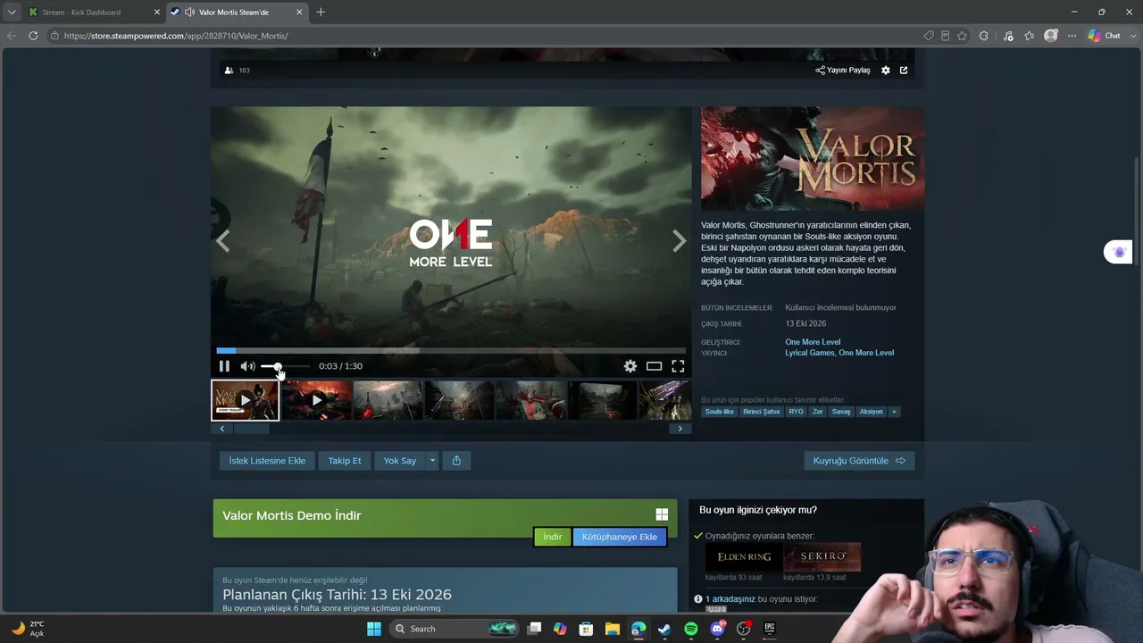Advance to the next media item arrow
The width and height of the screenshot is (1143, 643).
click(x=679, y=241)
